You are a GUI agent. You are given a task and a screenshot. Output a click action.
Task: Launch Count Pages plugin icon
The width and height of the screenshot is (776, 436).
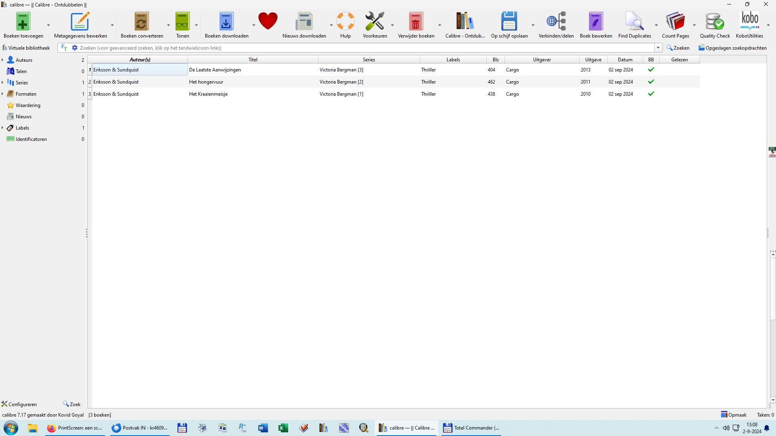pyautogui.click(x=675, y=22)
